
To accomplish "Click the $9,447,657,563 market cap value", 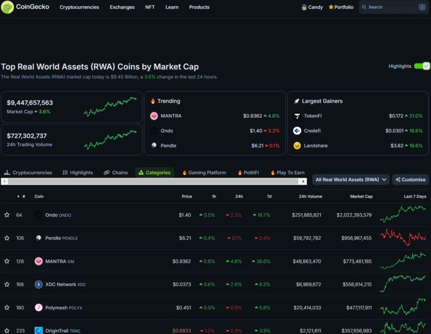I will (30, 103).
